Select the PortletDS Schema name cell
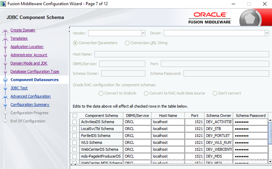 pyautogui.click(x=101, y=136)
